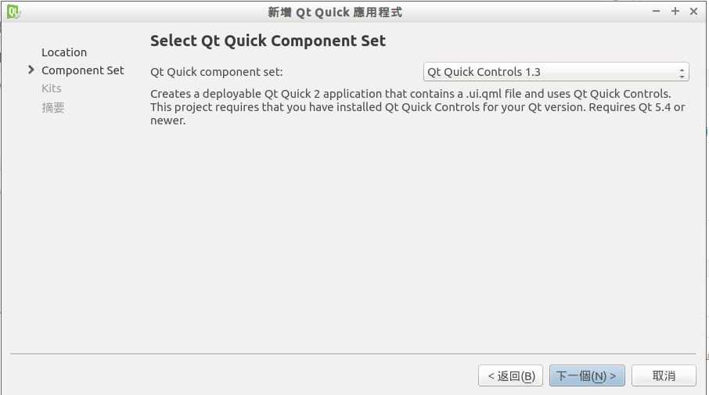This screenshot has width=709, height=395.
Task: Cancel the wizard with 取消
Action: (x=664, y=376)
